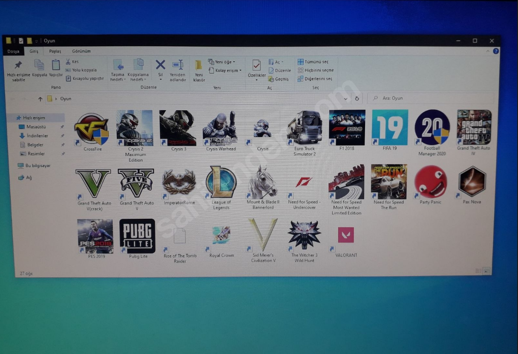Select the Party Panic shortcut

point(430,185)
